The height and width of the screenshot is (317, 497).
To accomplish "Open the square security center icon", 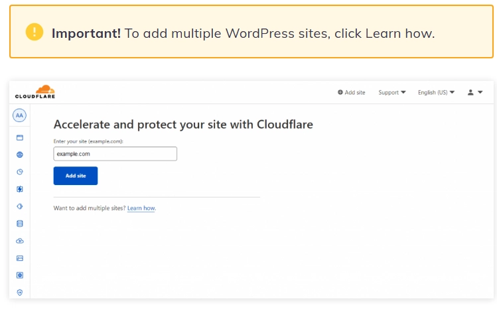I will (20, 275).
